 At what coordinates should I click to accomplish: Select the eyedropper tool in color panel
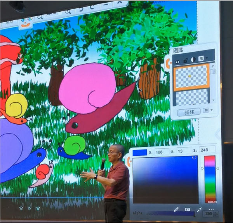pyautogui.click(x=176, y=209)
